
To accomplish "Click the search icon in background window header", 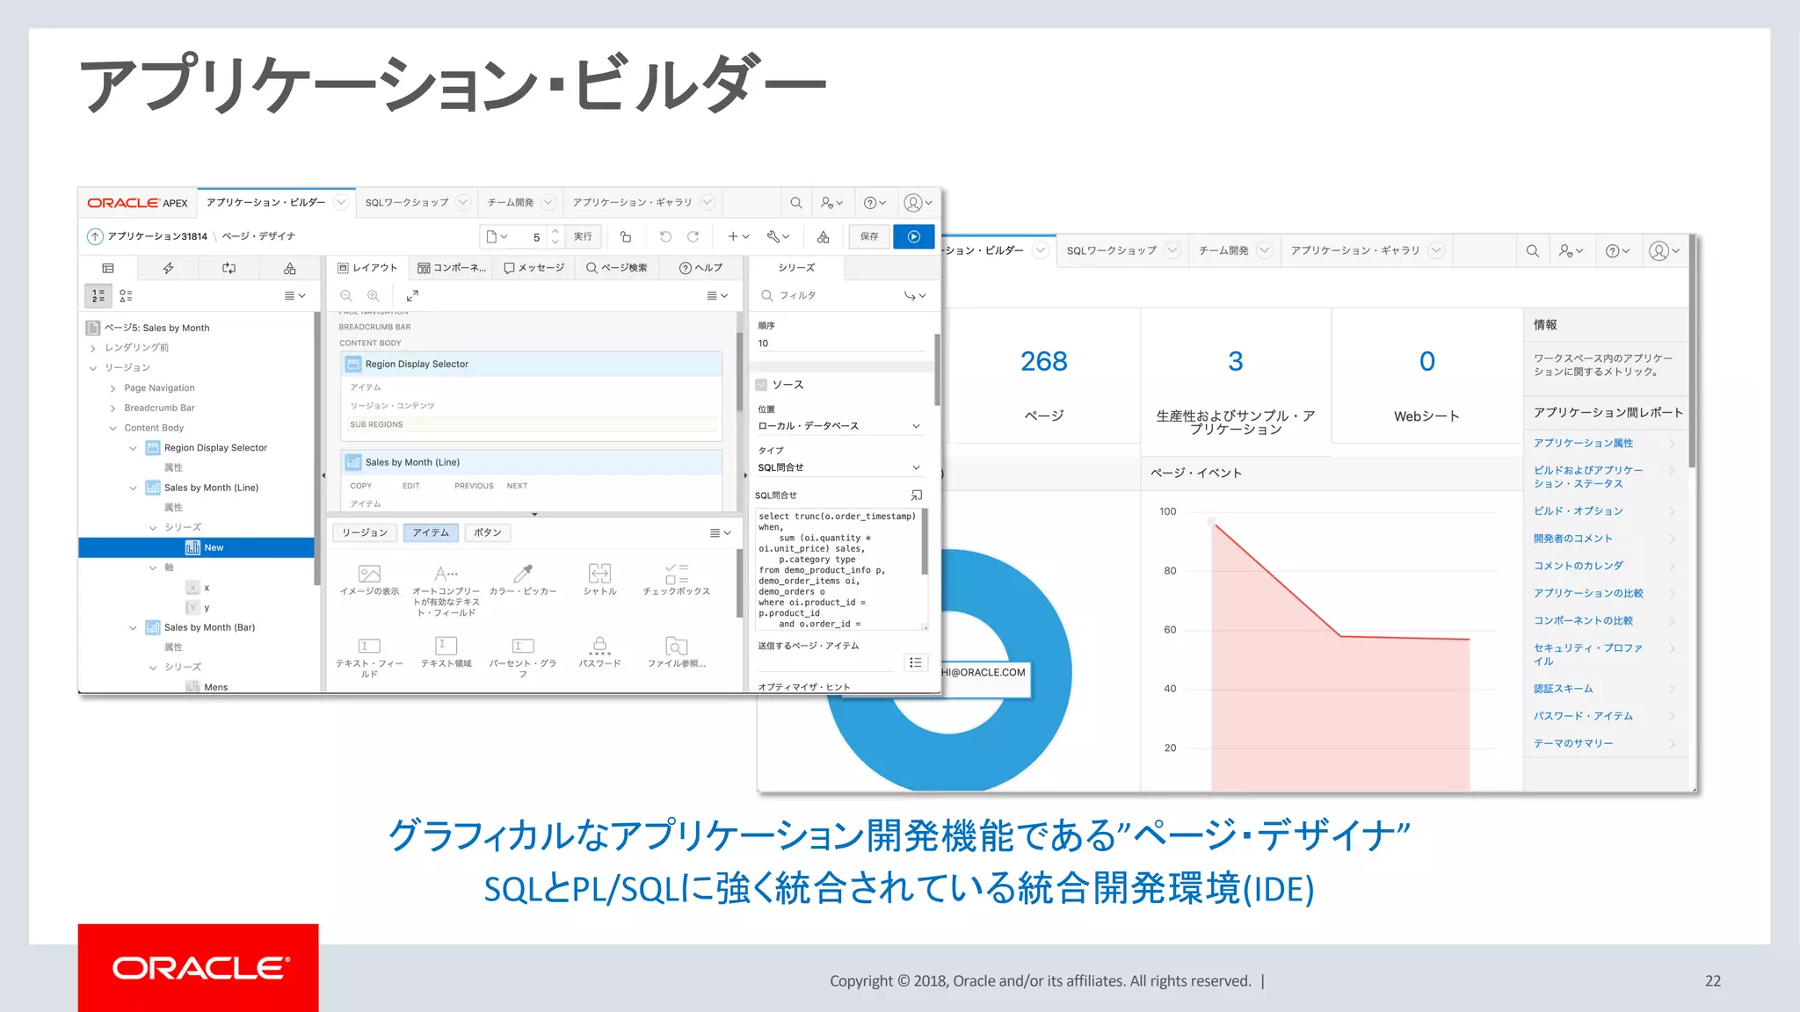I will (1532, 251).
